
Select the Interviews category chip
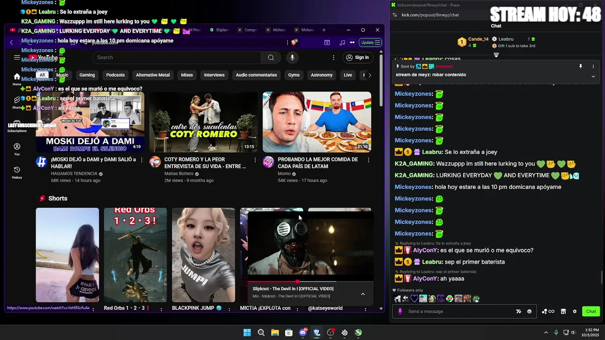pos(214,75)
